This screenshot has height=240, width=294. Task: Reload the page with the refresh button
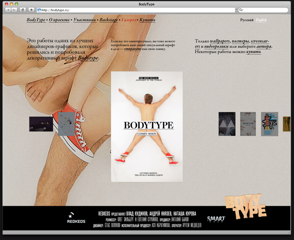tap(23, 10)
